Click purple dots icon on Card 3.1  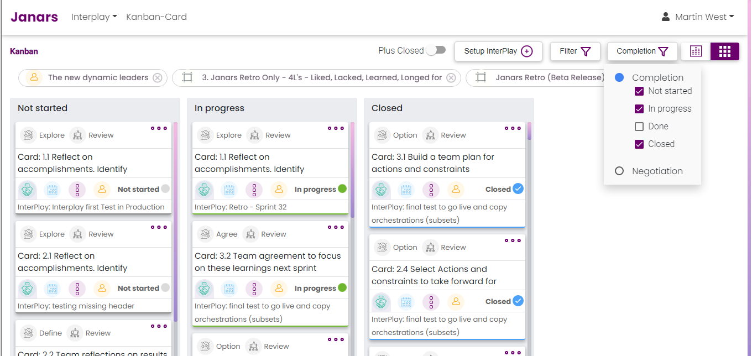click(431, 190)
